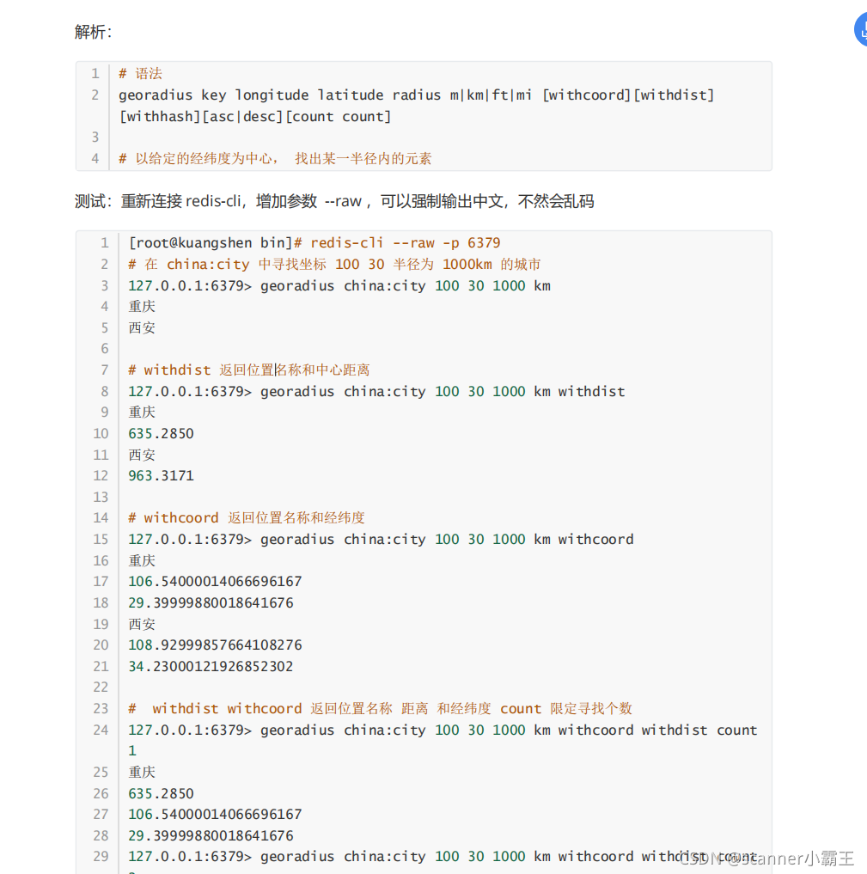This screenshot has width=867, height=874.
Task: Click the "[withhash][asc|desc][count count]" continuation line
Action: (255, 117)
